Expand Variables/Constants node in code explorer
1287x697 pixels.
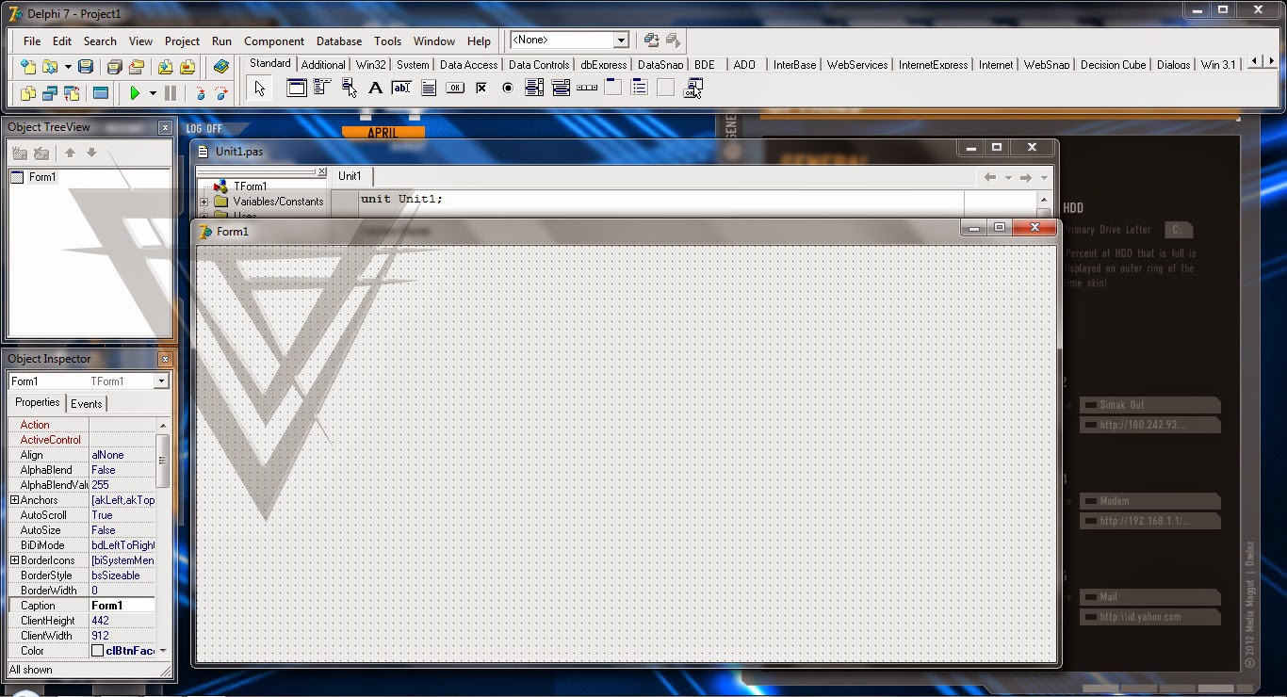tap(204, 202)
